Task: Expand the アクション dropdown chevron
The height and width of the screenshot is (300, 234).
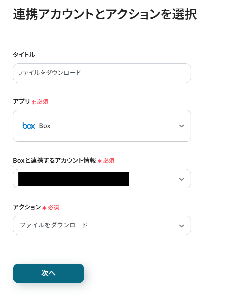Action: click(181, 226)
